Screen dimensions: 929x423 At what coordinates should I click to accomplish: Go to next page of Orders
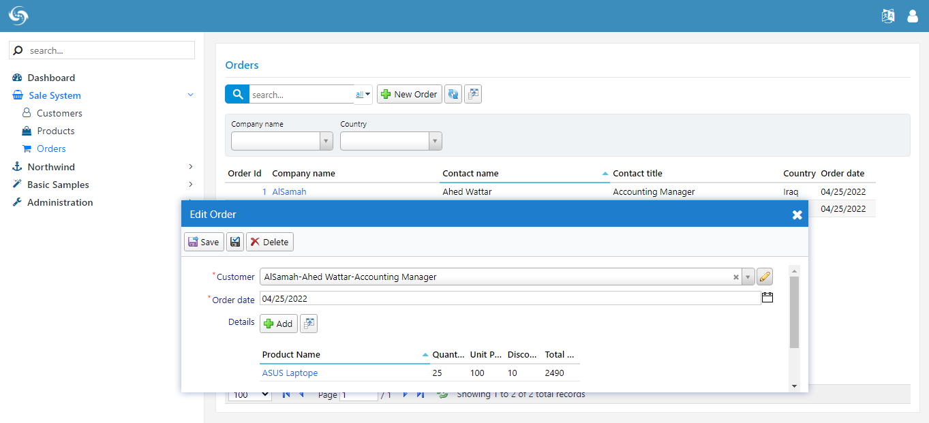click(406, 394)
